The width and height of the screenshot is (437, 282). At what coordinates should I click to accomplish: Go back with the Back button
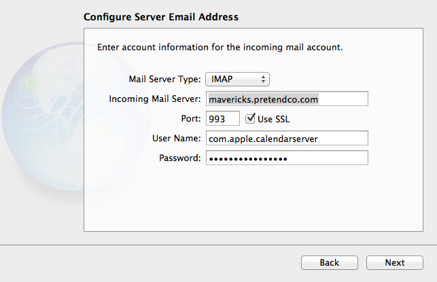tap(330, 262)
